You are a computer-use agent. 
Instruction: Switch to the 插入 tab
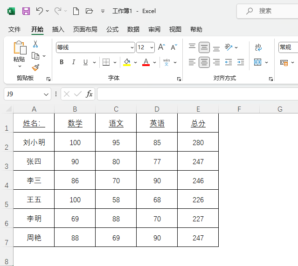[x=58, y=29]
